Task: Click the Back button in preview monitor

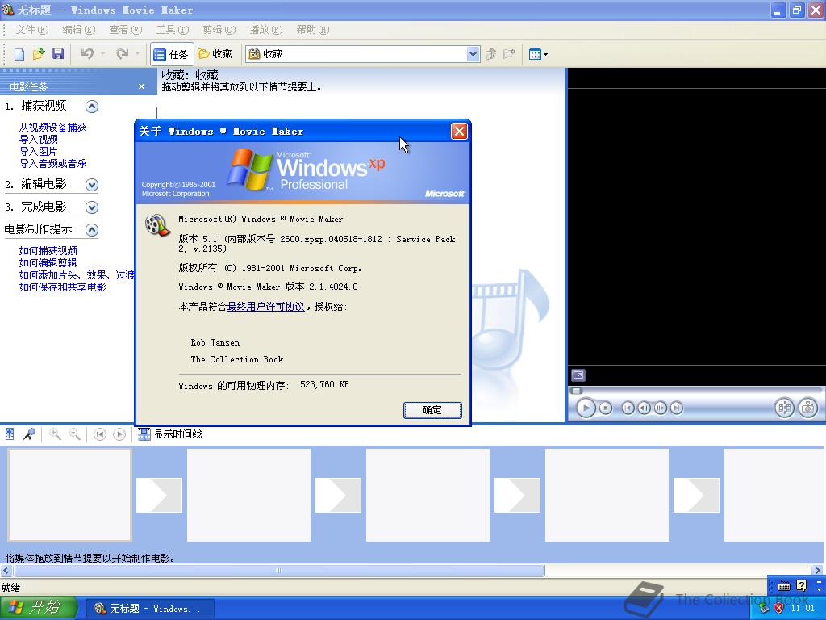Action: coord(628,408)
